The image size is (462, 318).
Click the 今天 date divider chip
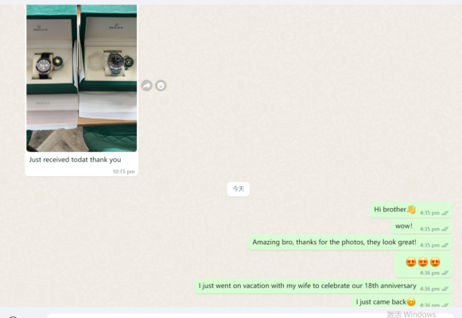(239, 189)
